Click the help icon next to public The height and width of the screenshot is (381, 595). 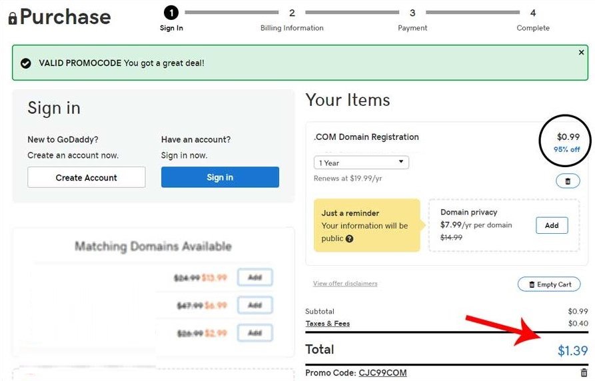[350, 238]
